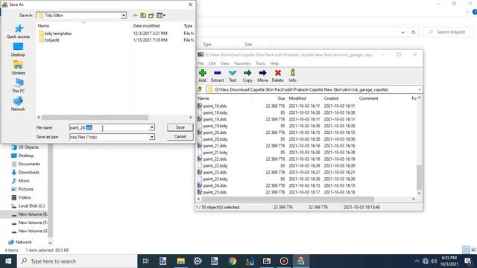This screenshot has width=477, height=268.
Task: Click the red record icon on taskbar
Action: (x=284, y=261)
